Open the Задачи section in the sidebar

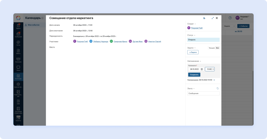pyautogui.click(x=18, y=27)
